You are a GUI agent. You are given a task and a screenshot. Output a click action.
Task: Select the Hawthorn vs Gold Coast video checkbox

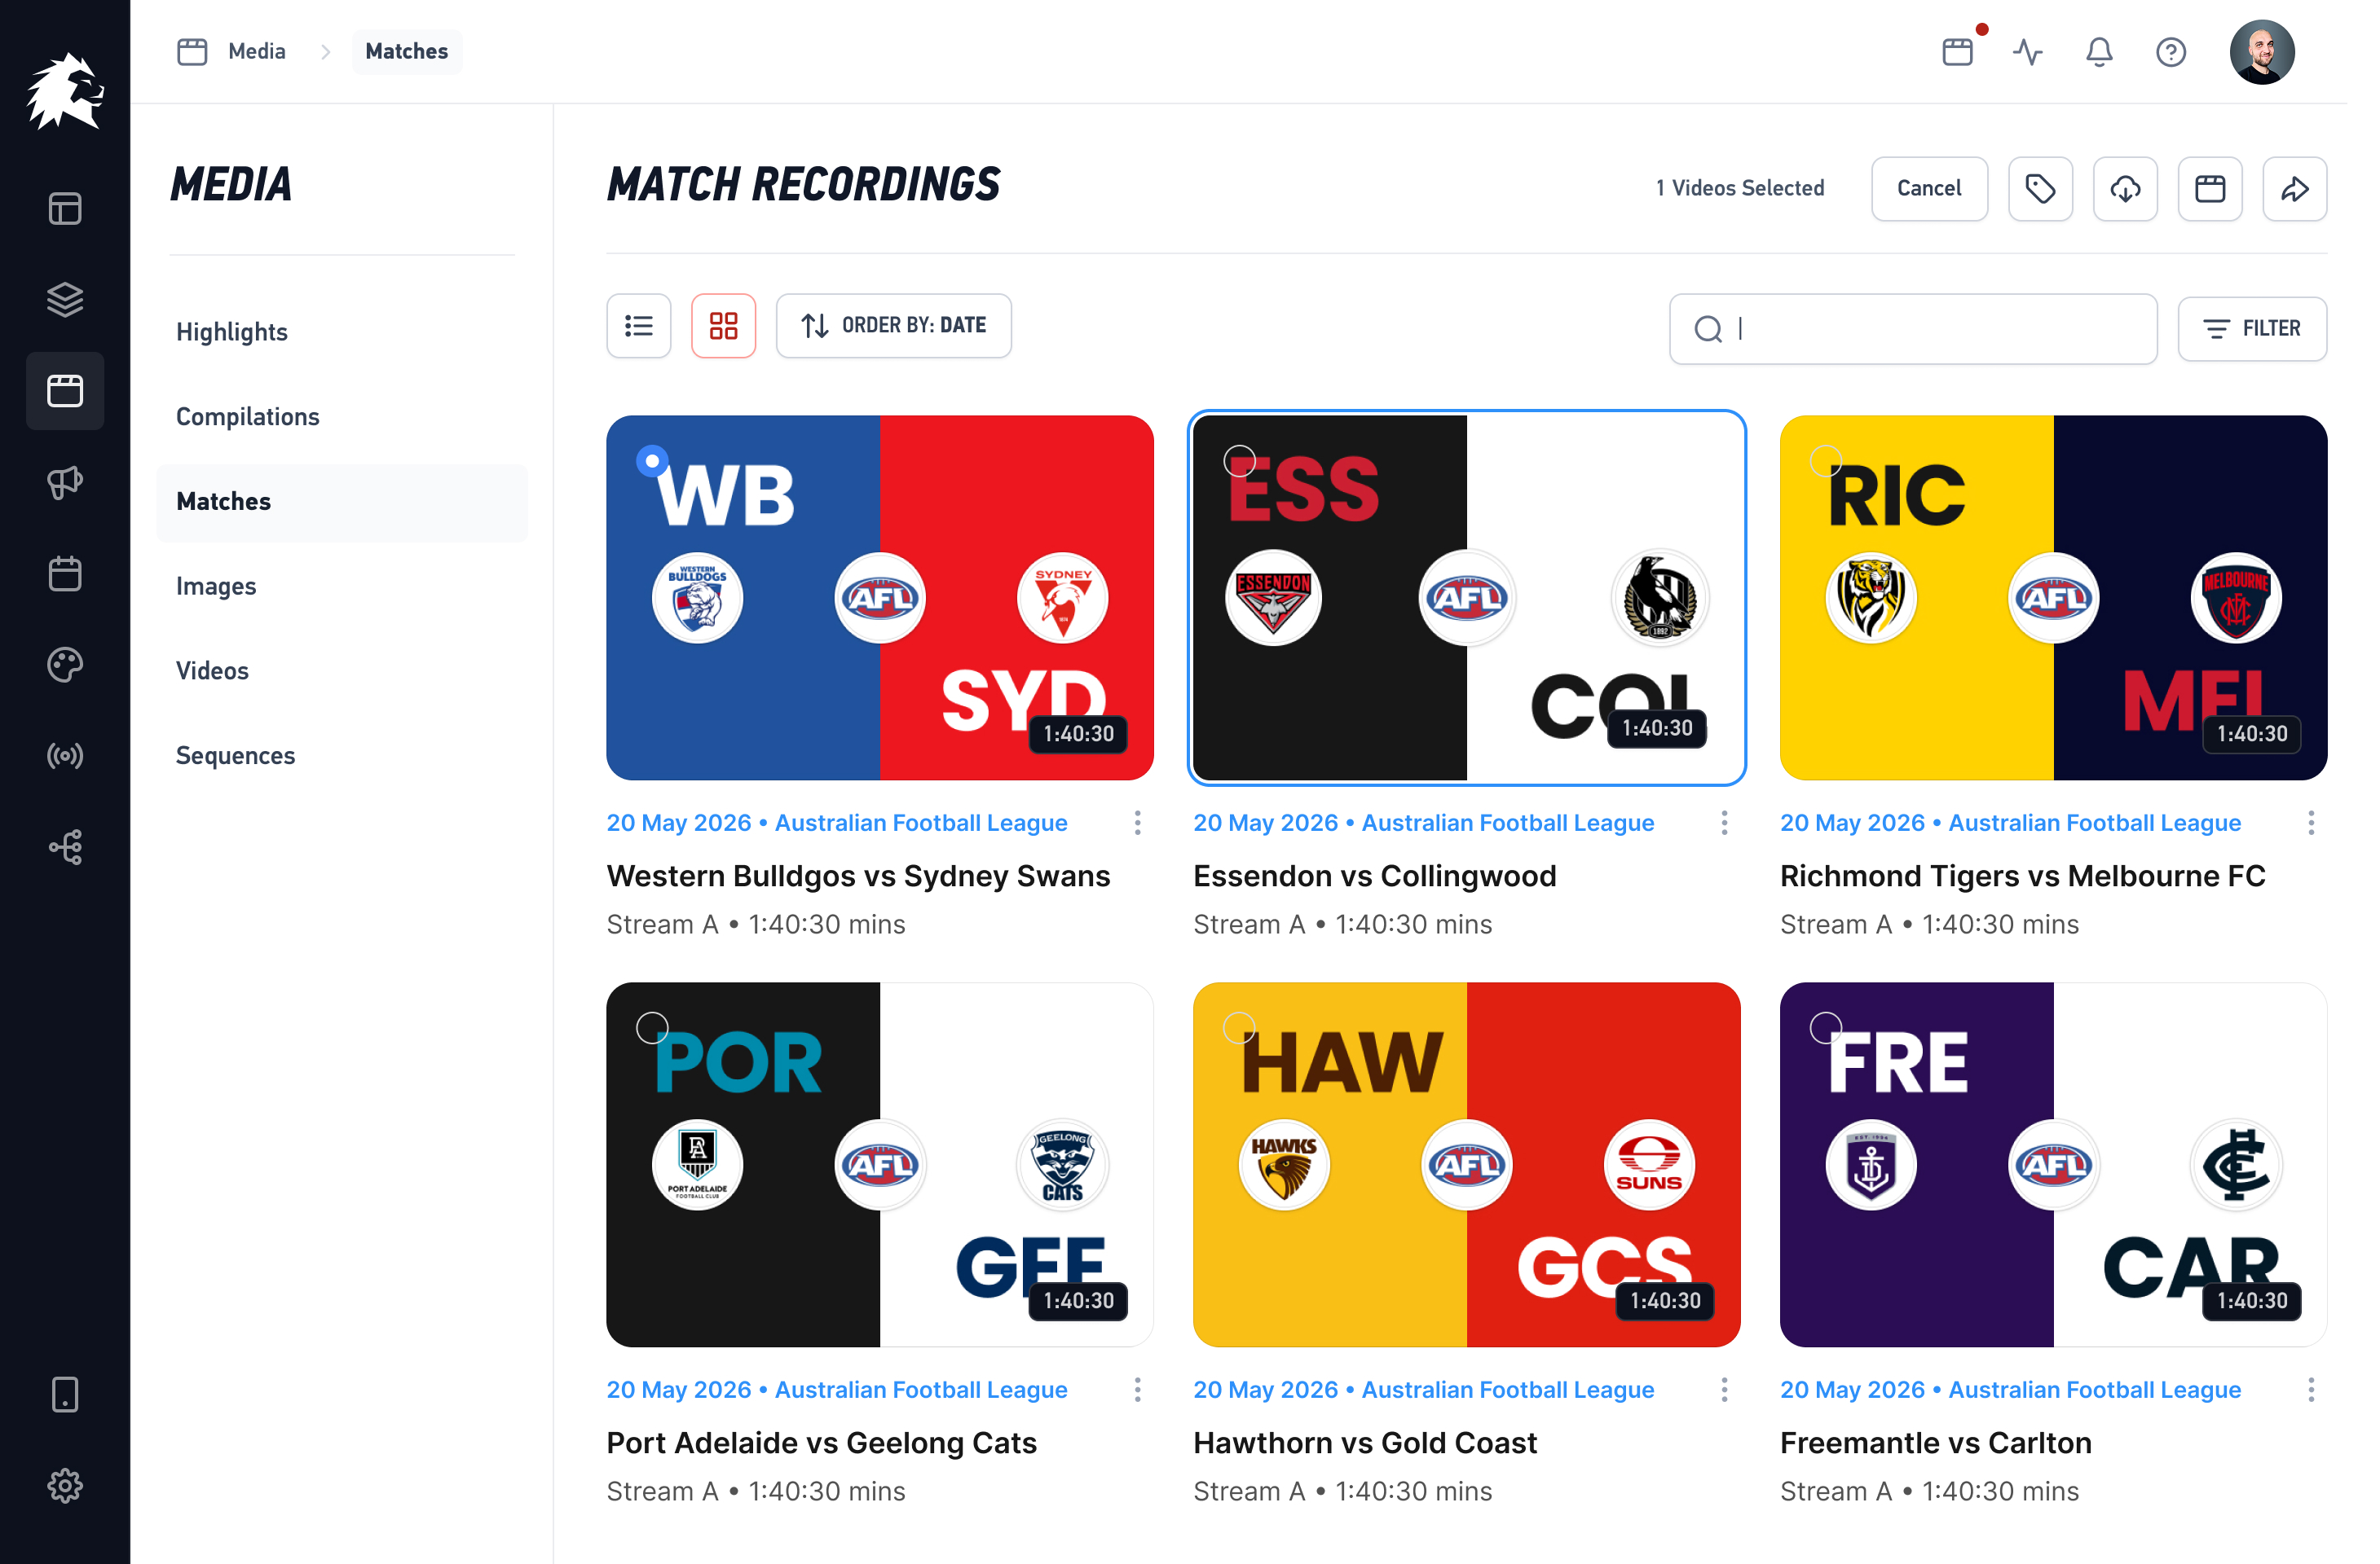1239,1027
